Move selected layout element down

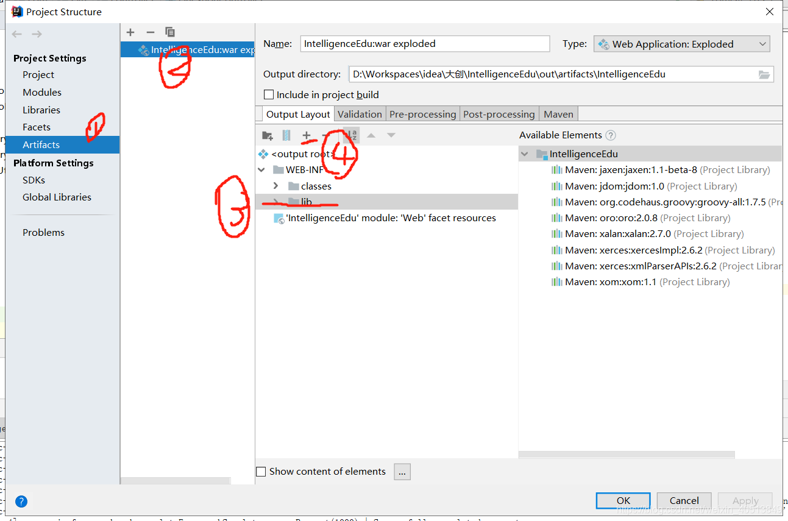click(x=391, y=135)
